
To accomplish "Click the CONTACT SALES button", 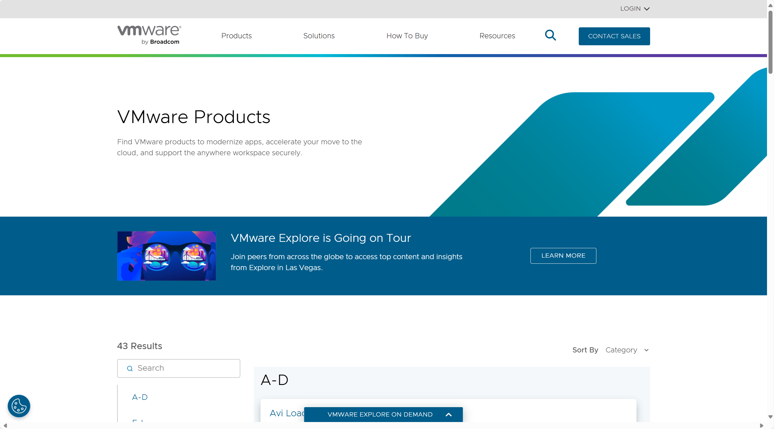I will point(614,36).
